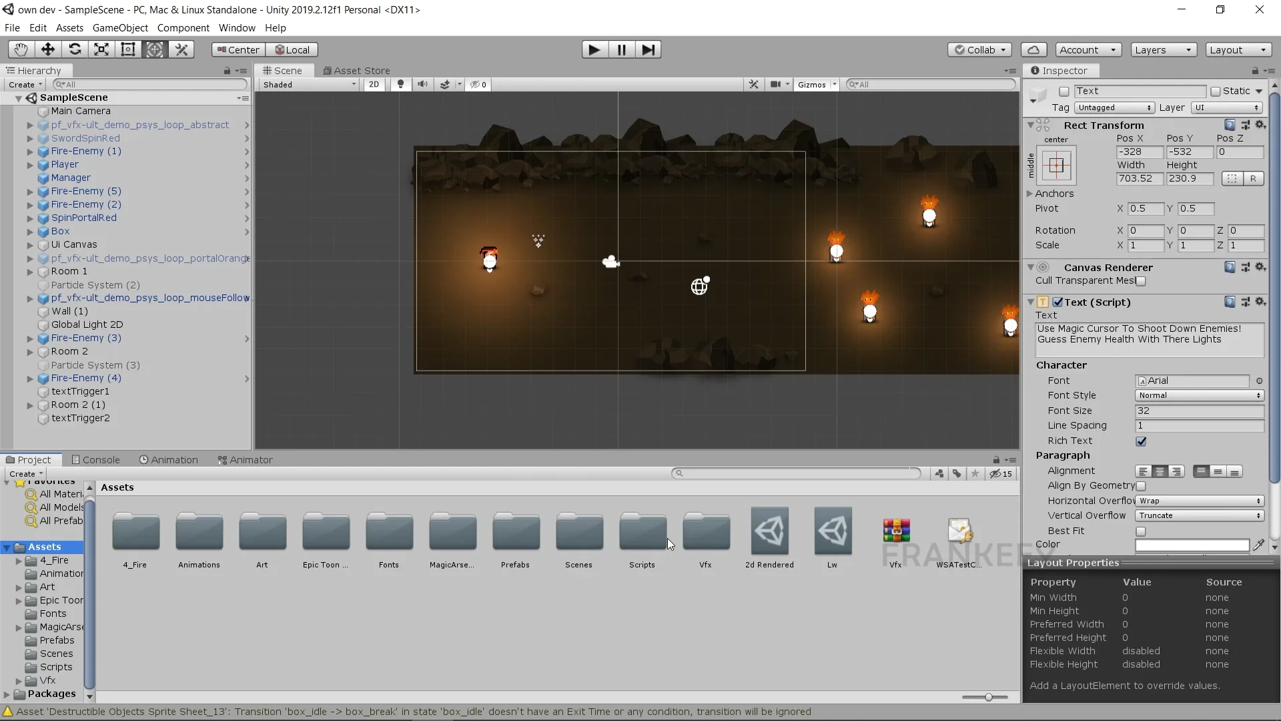Enable Align By Geometry checkbox

click(x=1141, y=486)
